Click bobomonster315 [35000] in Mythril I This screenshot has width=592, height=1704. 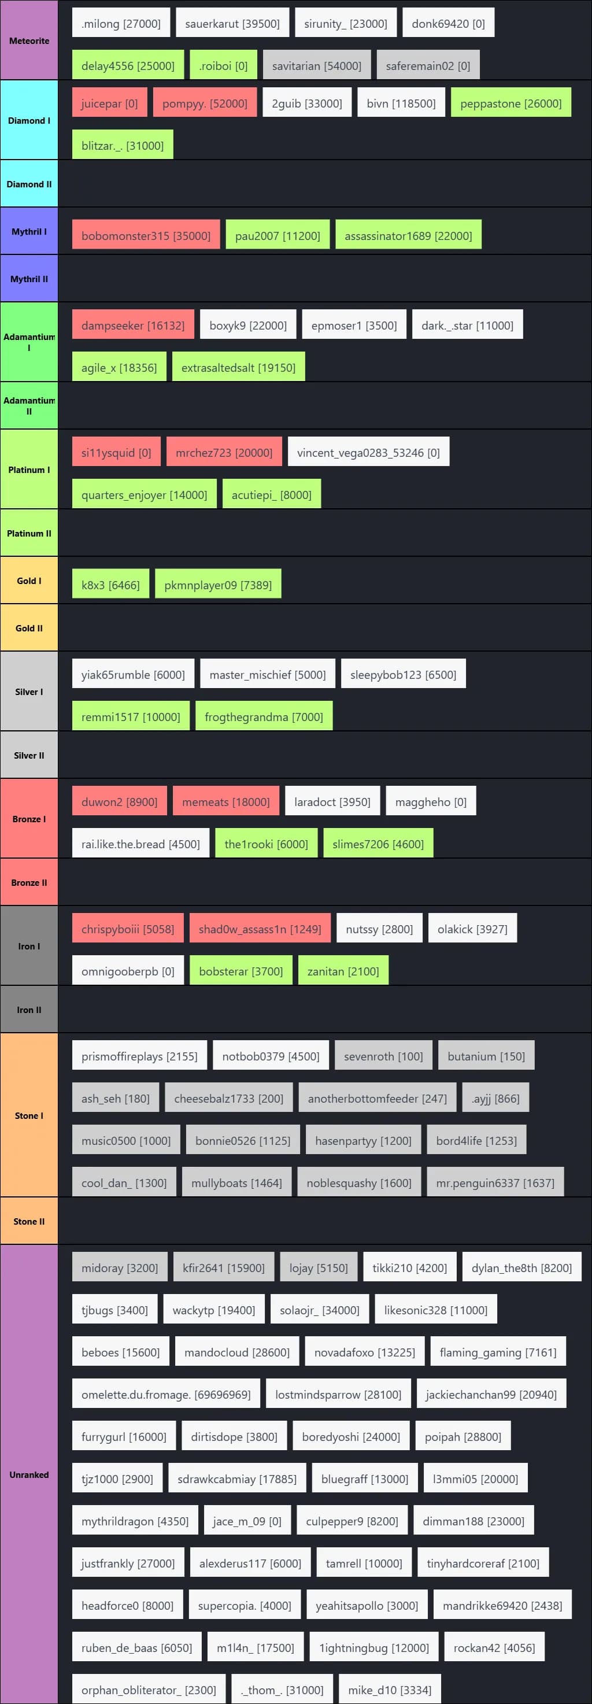(x=146, y=235)
